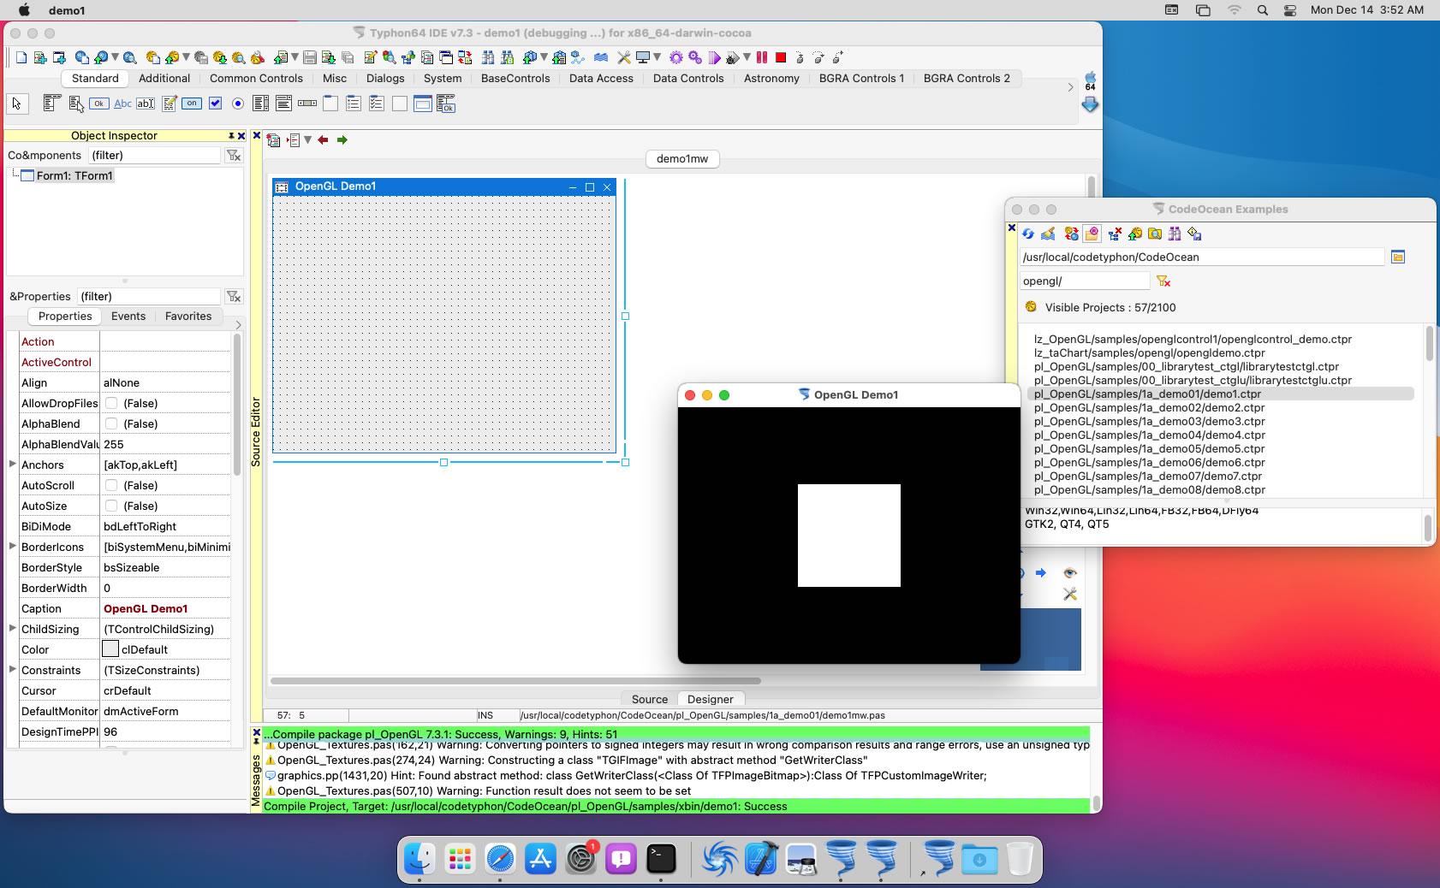
Task: Switch to the Events tab in Object Inspector
Action: click(128, 316)
